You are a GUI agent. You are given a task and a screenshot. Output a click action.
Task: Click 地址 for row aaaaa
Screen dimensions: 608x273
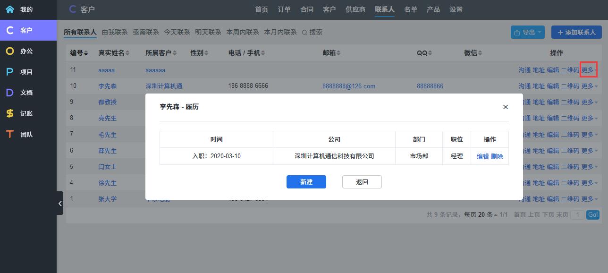click(539, 70)
